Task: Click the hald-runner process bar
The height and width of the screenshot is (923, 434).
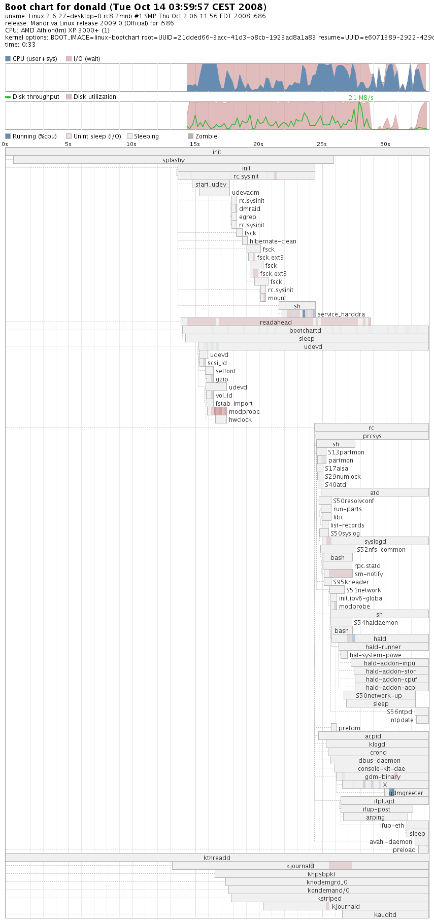Action: pos(383,647)
